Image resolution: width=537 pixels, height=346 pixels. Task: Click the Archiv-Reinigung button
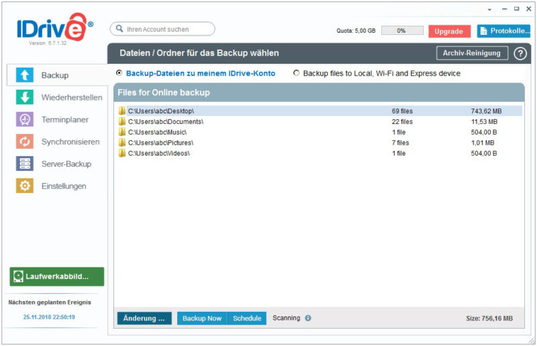pyautogui.click(x=472, y=53)
